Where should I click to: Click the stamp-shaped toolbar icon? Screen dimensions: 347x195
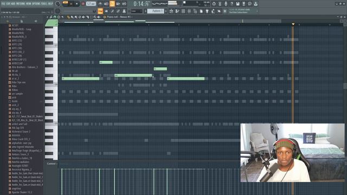[124, 11]
